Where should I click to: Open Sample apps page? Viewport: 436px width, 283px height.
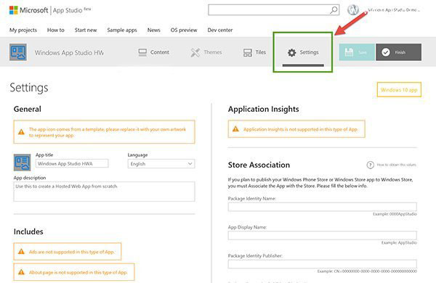tap(122, 30)
